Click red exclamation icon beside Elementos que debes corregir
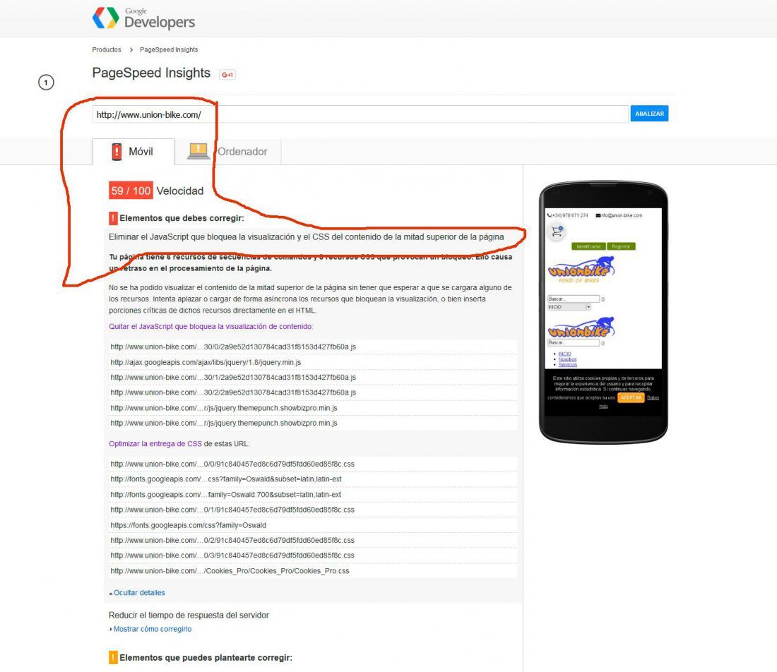 (x=113, y=218)
